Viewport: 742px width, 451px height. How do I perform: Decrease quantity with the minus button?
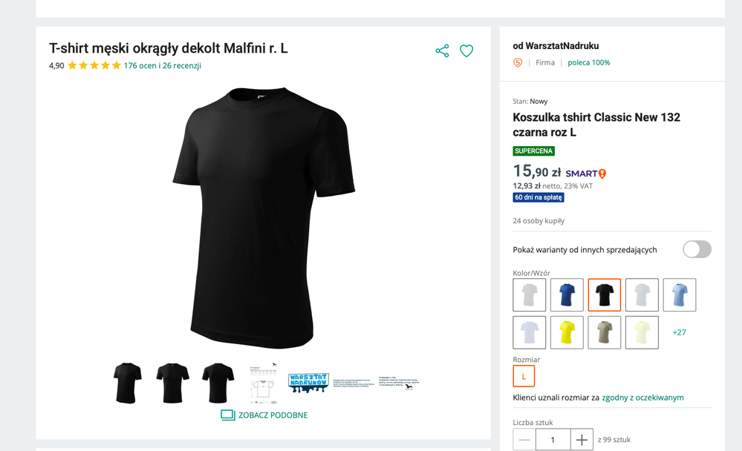coord(524,440)
